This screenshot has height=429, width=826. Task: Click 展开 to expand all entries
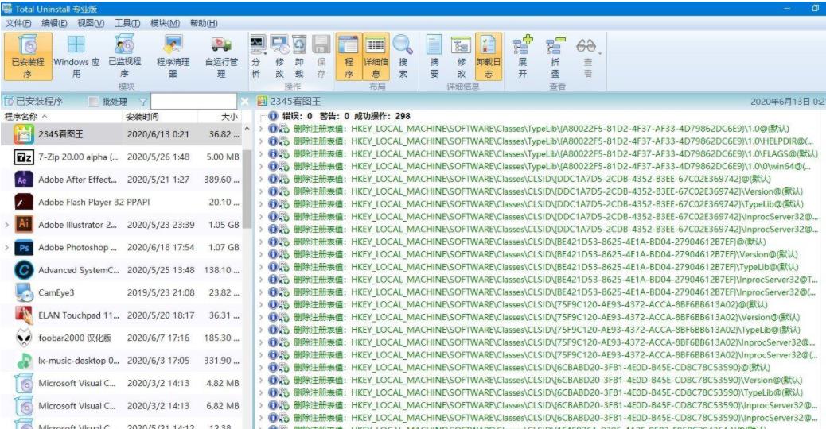click(522, 56)
